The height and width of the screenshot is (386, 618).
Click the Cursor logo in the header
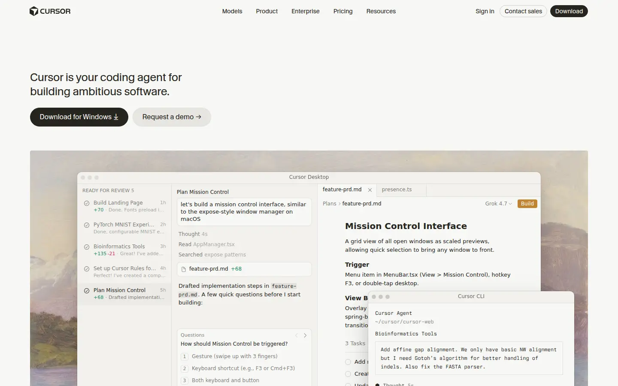click(50, 11)
